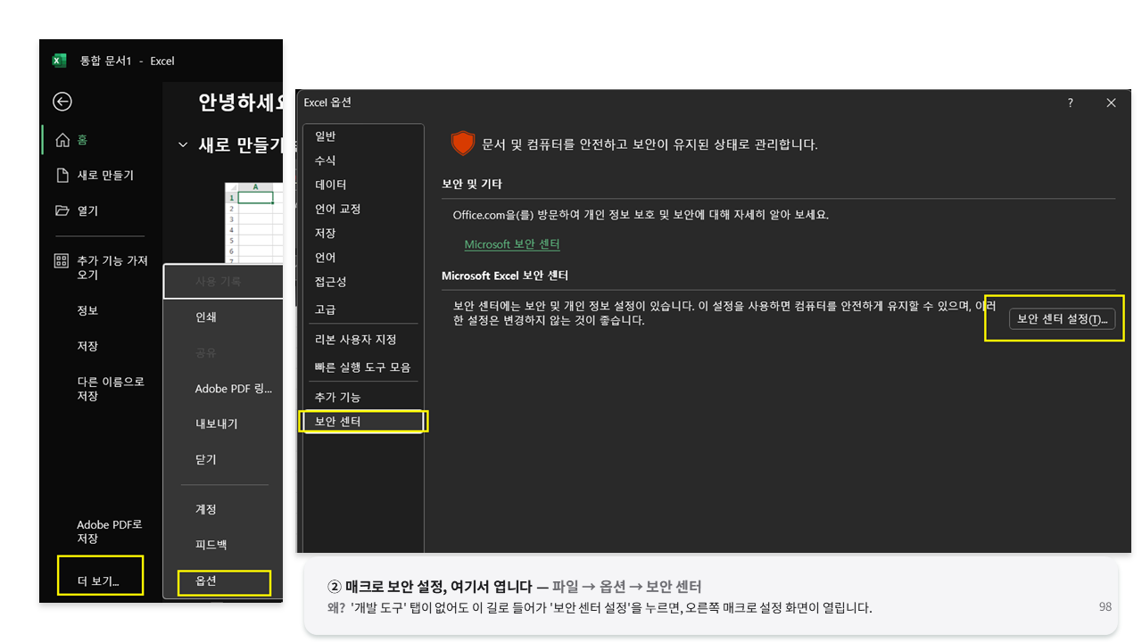Collapse the 새로 만들기 section chevron

(183, 144)
